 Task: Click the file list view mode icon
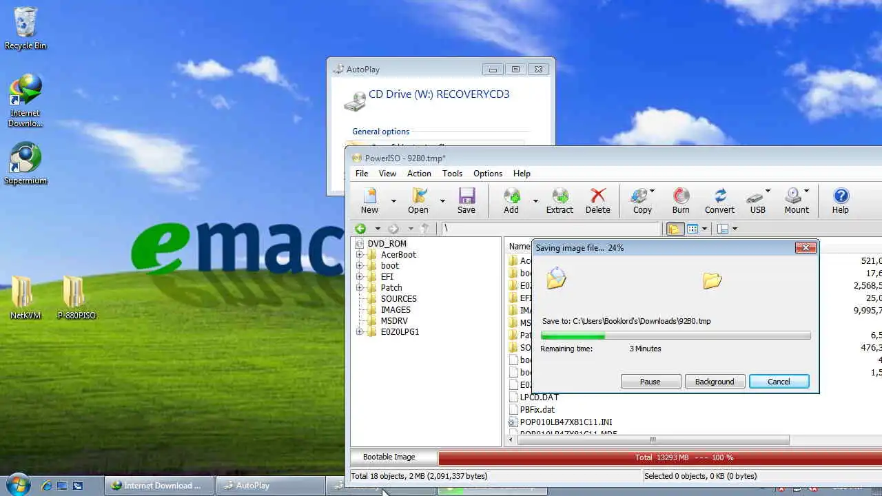(x=693, y=229)
